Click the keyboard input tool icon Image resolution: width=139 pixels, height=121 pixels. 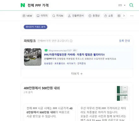120,5
